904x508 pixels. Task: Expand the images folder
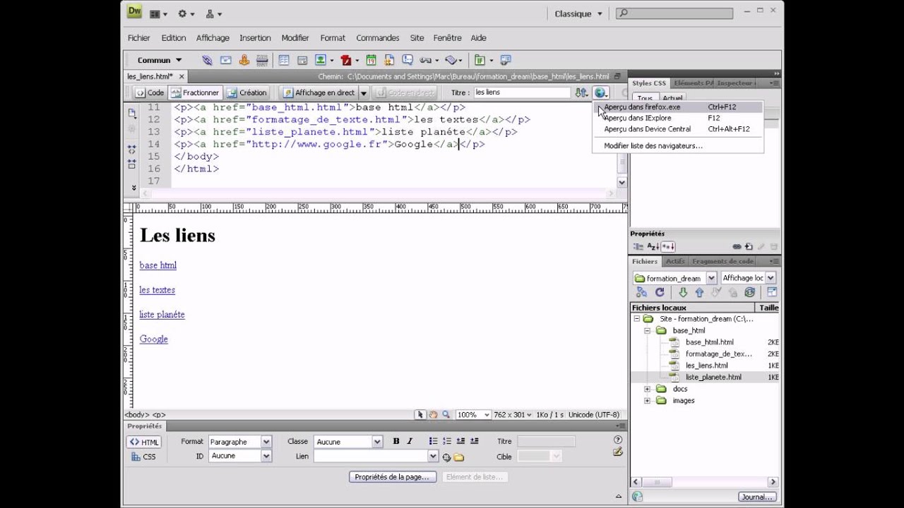647,401
